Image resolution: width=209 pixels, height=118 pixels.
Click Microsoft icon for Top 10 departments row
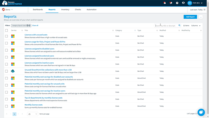click(x=13, y=99)
